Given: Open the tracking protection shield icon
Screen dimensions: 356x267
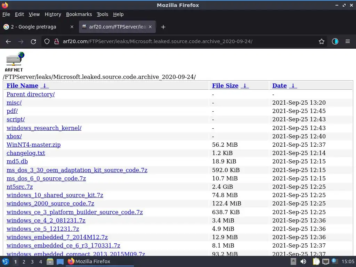Looking at the screenshot, I should point(47,42).
